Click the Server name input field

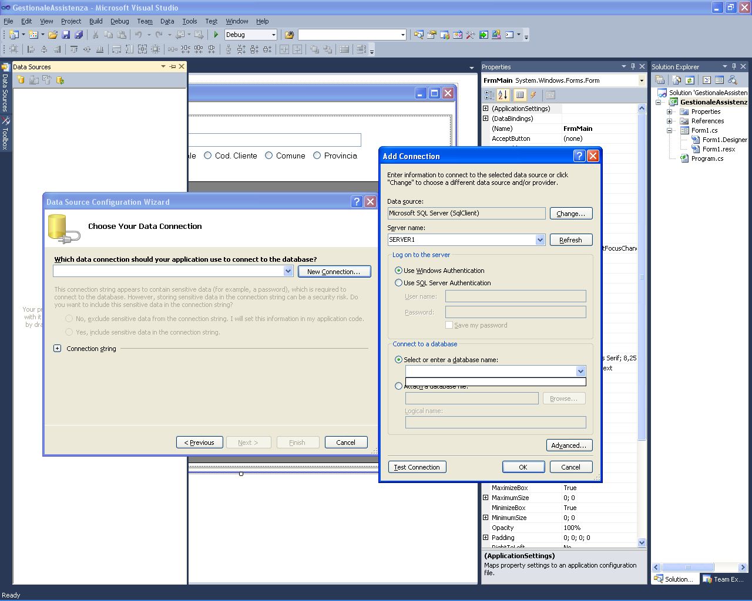462,239
